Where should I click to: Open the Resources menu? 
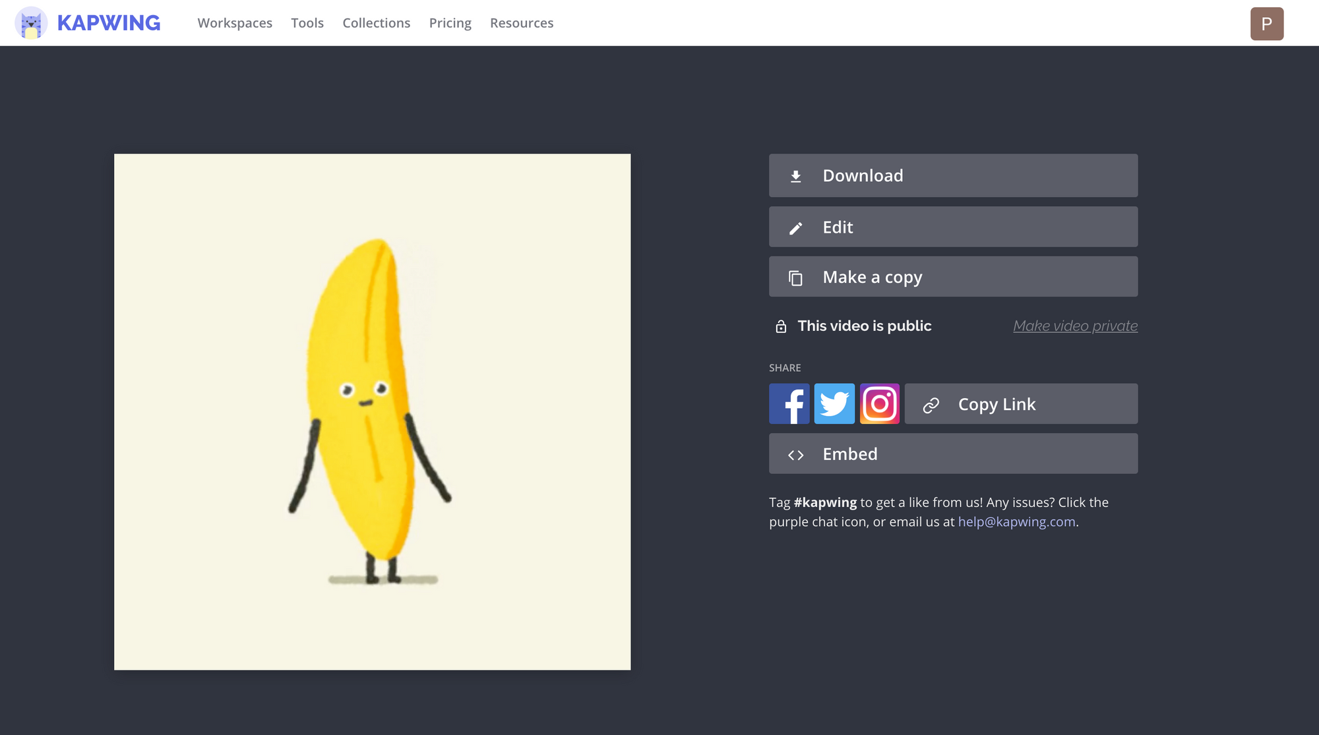point(522,23)
